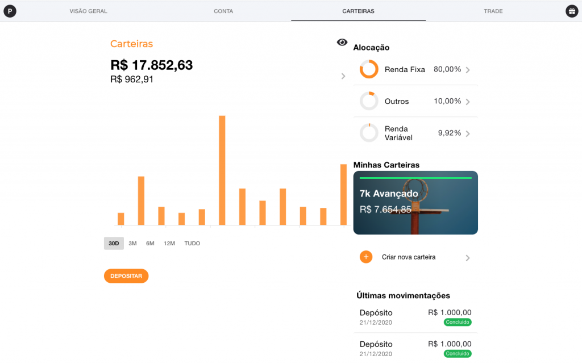The image size is (582, 364).
Task: Switch to the Visão Geral tab
Action: [x=88, y=11]
